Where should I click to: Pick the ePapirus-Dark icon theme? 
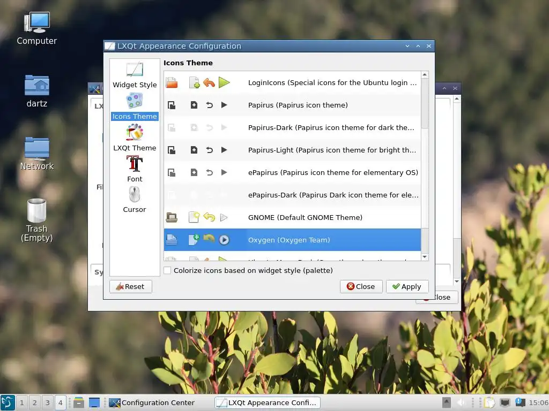click(292, 195)
